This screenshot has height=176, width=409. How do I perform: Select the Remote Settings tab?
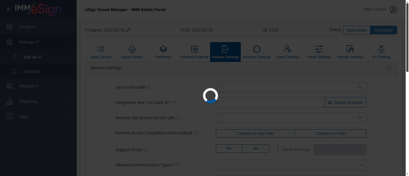225,52
